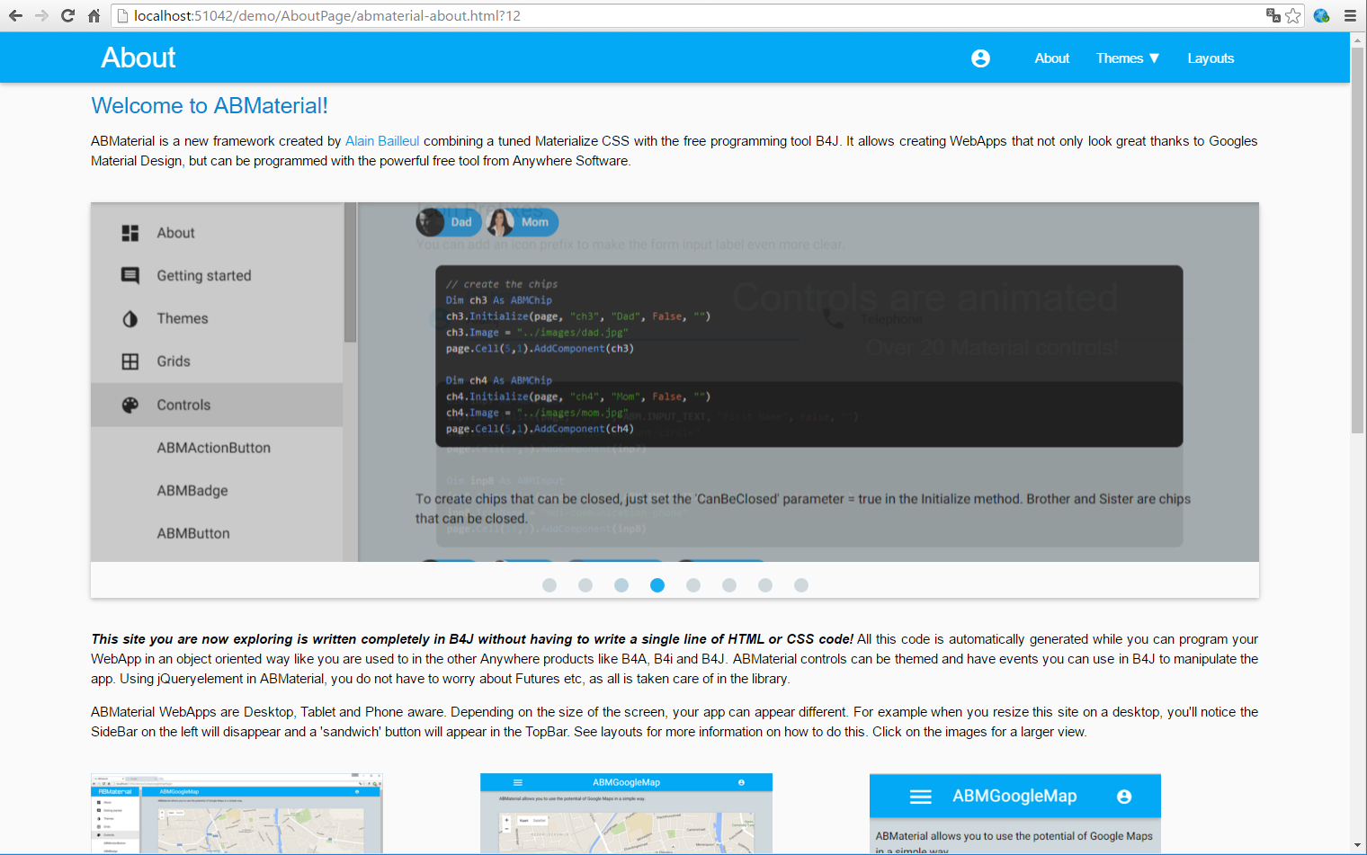Click the translate page icon
The height and width of the screenshot is (855, 1367).
tap(1273, 15)
